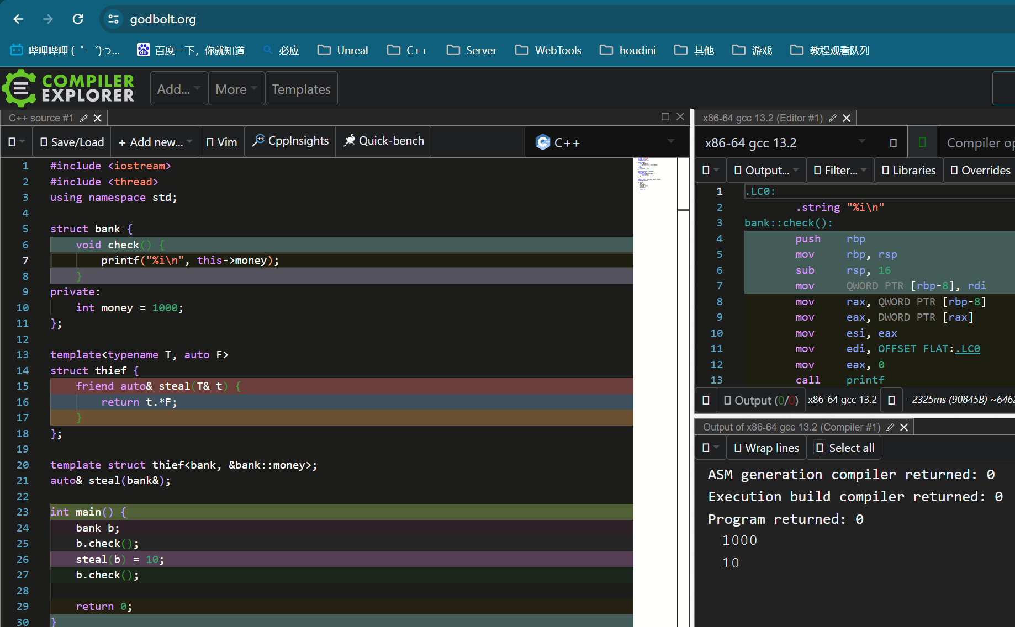Click the Templates button
The height and width of the screenshot is (627, 1015).
pos(301,89)
